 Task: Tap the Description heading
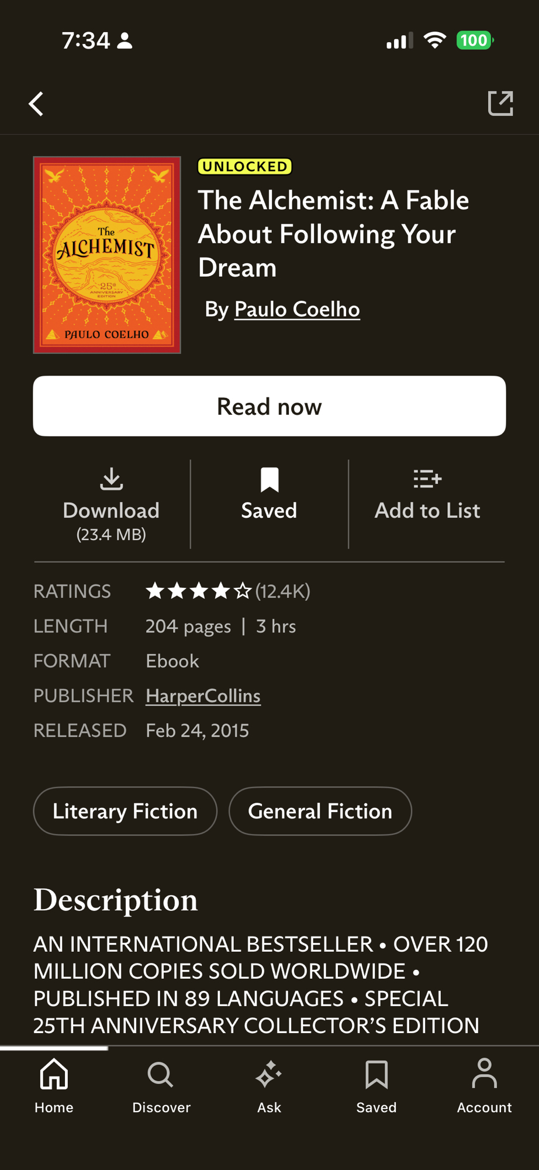click(116, 900)
